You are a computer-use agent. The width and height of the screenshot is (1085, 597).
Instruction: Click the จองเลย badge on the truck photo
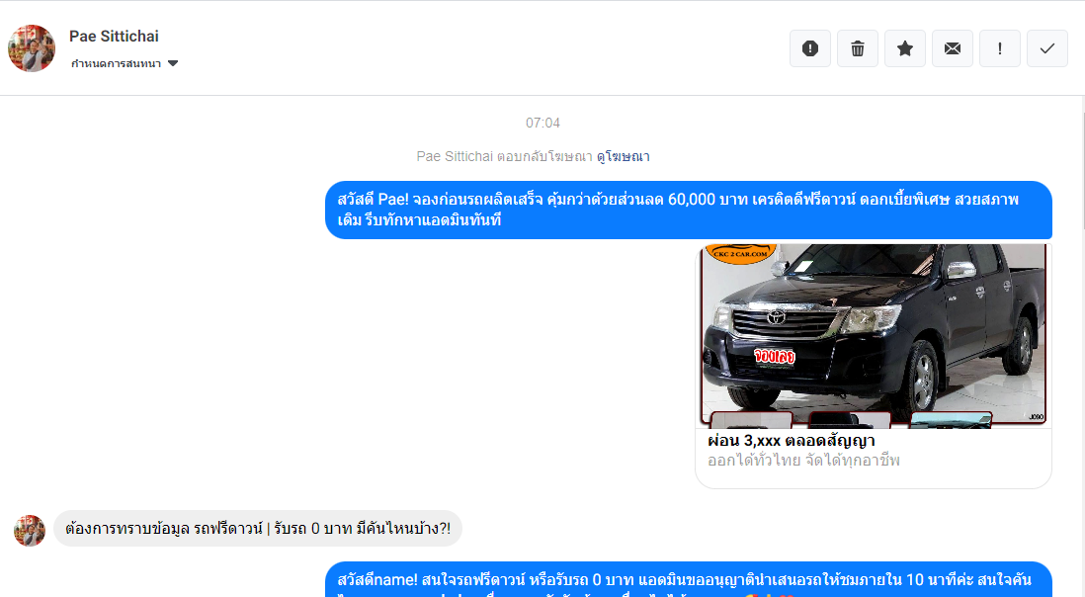point(775,356)
